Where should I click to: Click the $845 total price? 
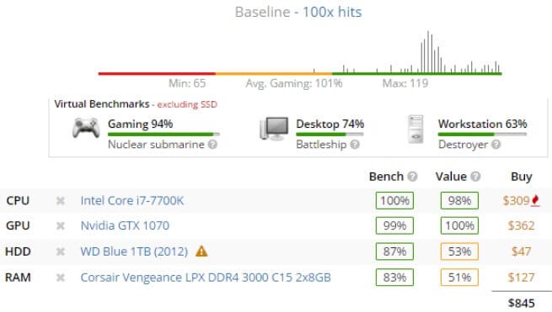(x=522, y=303)
